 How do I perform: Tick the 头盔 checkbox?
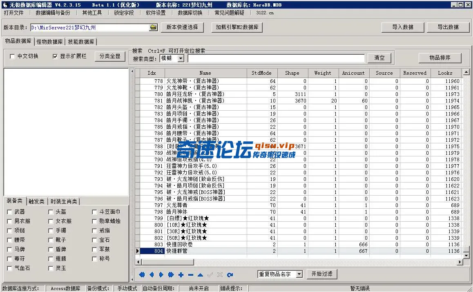[x=51, y=212]
